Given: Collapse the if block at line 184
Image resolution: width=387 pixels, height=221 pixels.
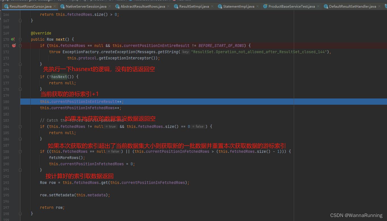Looking at the screenshot, I should [20, 126].
